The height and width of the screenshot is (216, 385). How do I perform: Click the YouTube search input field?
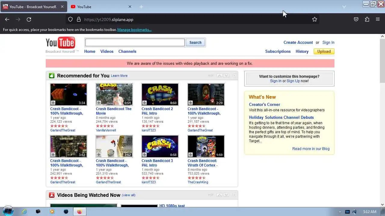(135, 43)
